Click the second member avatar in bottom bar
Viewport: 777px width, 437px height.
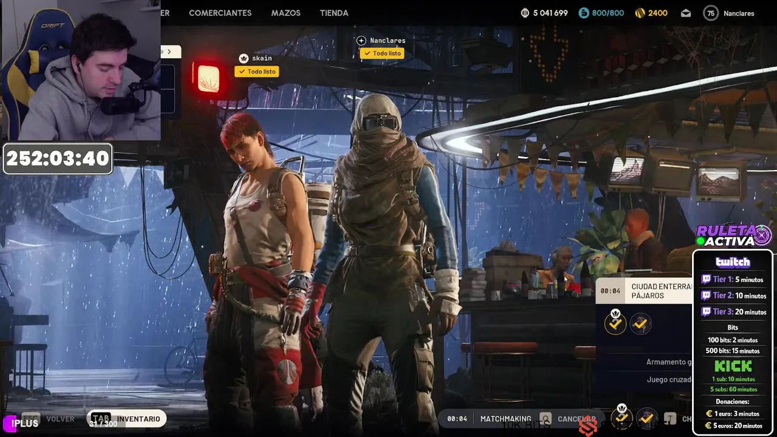tap(646, 418)
